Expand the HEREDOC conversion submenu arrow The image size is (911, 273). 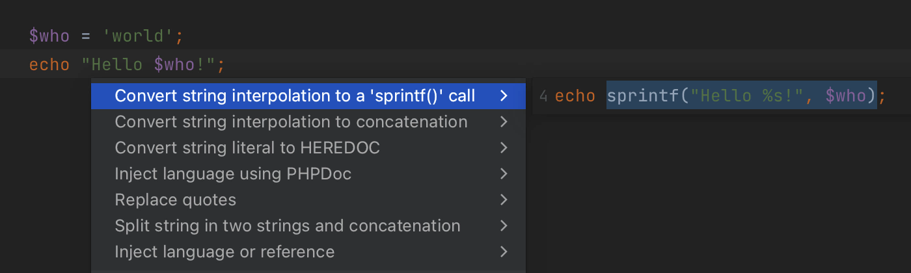[504, 148]
